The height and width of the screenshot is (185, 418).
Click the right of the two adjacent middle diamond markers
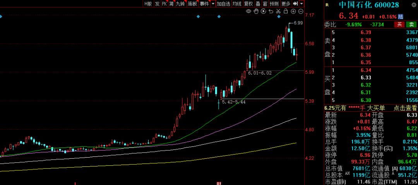tap(219, 17)
